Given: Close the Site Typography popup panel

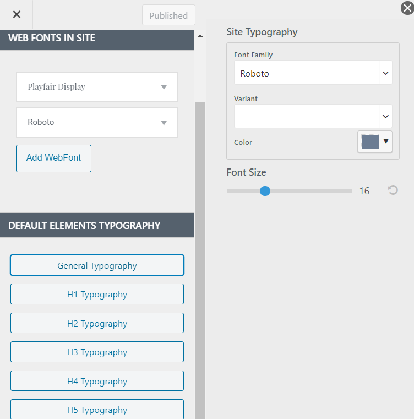Looking at the screenshot, I should (406, 8).
